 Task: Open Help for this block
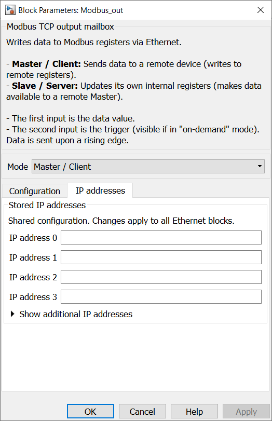(194, 411)
